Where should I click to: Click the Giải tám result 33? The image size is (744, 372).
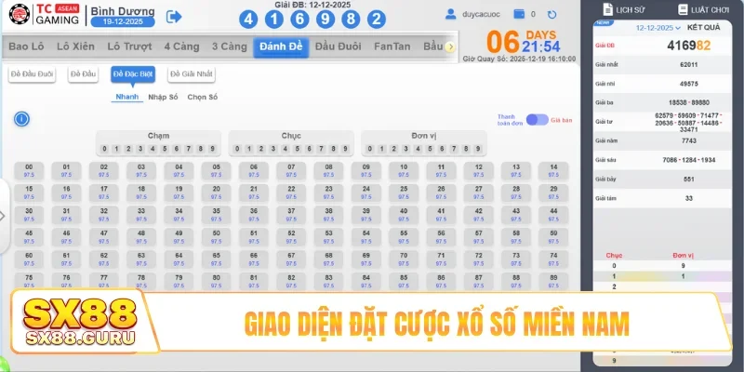(689, 198)
